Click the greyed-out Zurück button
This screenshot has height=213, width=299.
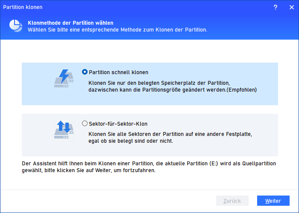(232, 201)
